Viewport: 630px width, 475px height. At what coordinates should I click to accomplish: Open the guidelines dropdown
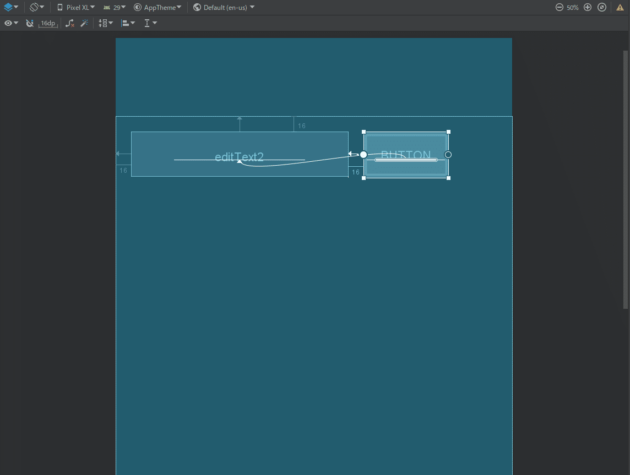[150, 23]
